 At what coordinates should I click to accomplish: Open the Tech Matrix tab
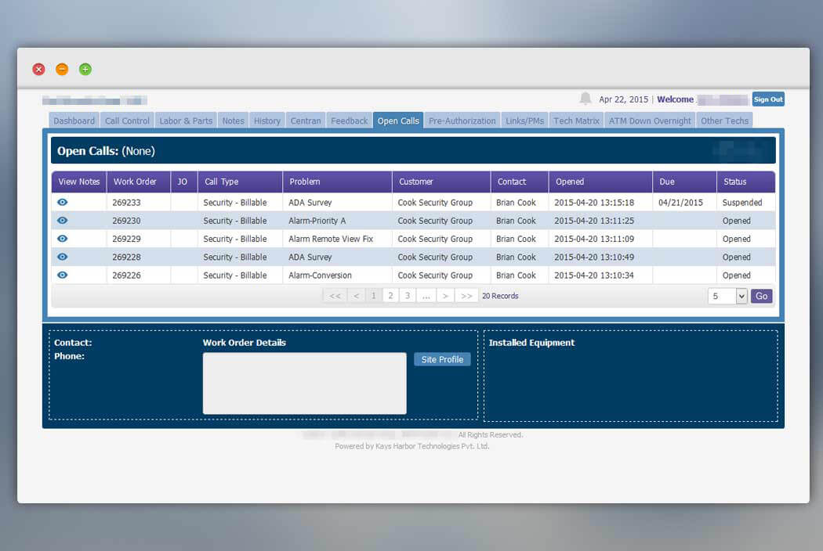[576, 121]
